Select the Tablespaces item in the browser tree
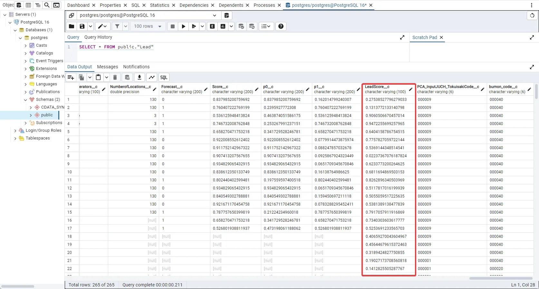Viewport: 539px width, 289px height. click(x=38, y=138)
